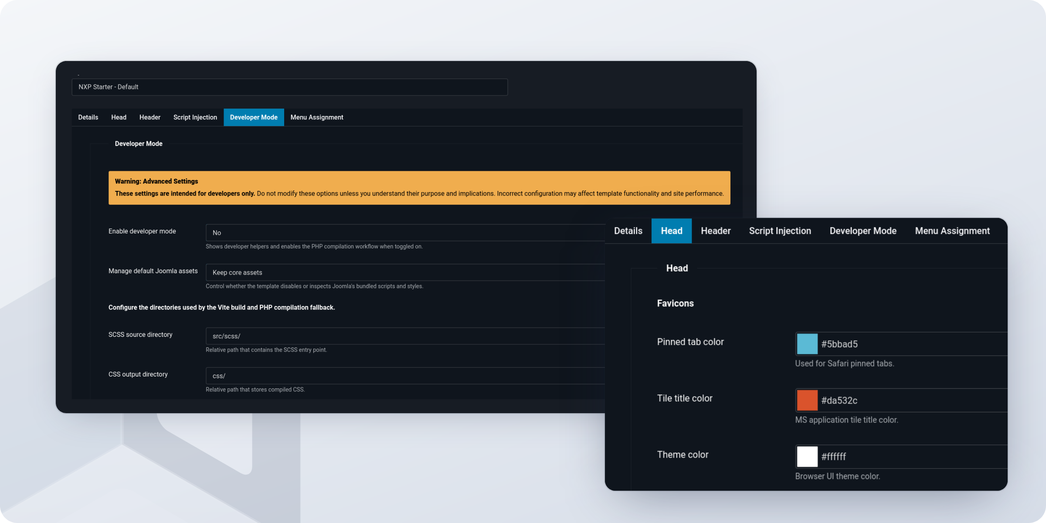Open Menu Assignment tab in front panel
The width and height of the screenshot is (1046, 523).
coord(952,231)
